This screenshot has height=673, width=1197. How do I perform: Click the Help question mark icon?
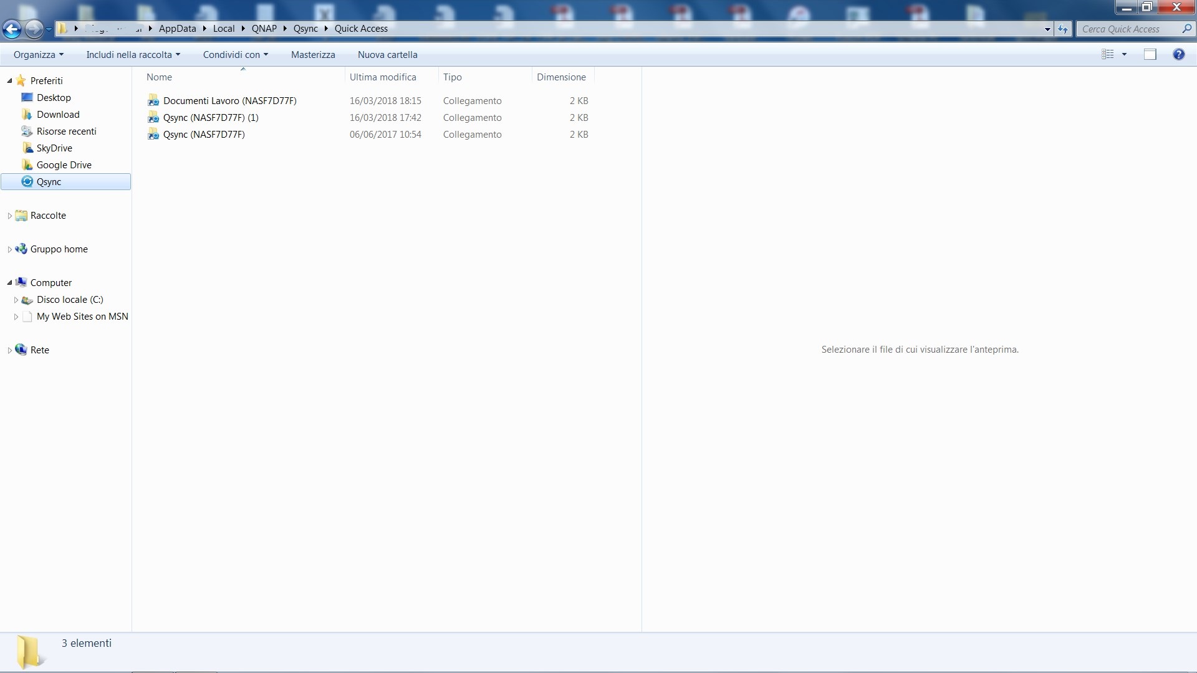click(1178, 55)
